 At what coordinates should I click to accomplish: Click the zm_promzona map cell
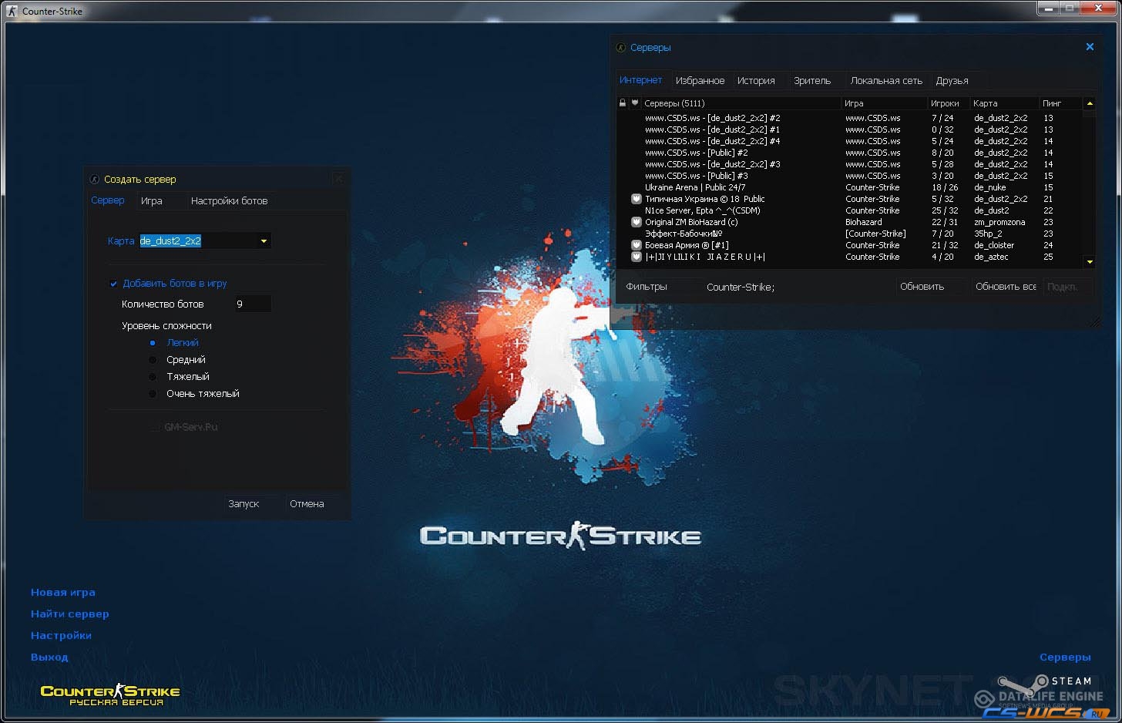(x=999, y=222)
